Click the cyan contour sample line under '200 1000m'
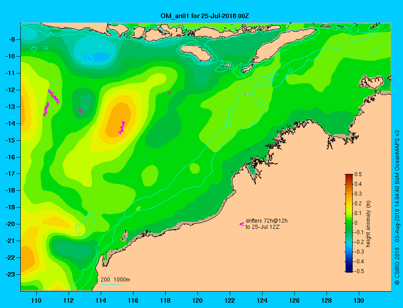Viewport: 403px width, 308px height. pyautogui.click(x=110, y=284)
